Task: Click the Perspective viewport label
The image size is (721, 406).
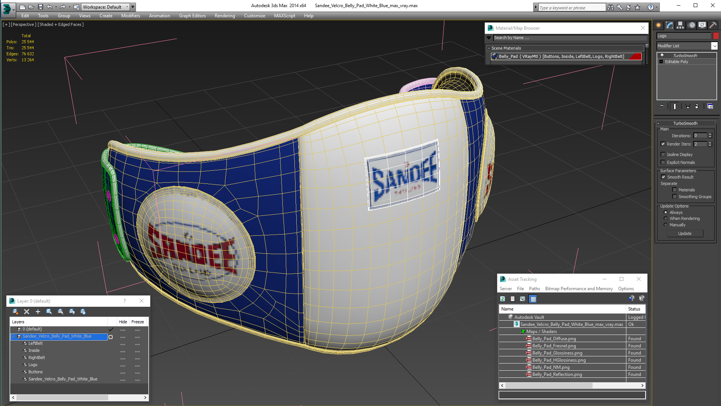Action: [x=24, y=24]
